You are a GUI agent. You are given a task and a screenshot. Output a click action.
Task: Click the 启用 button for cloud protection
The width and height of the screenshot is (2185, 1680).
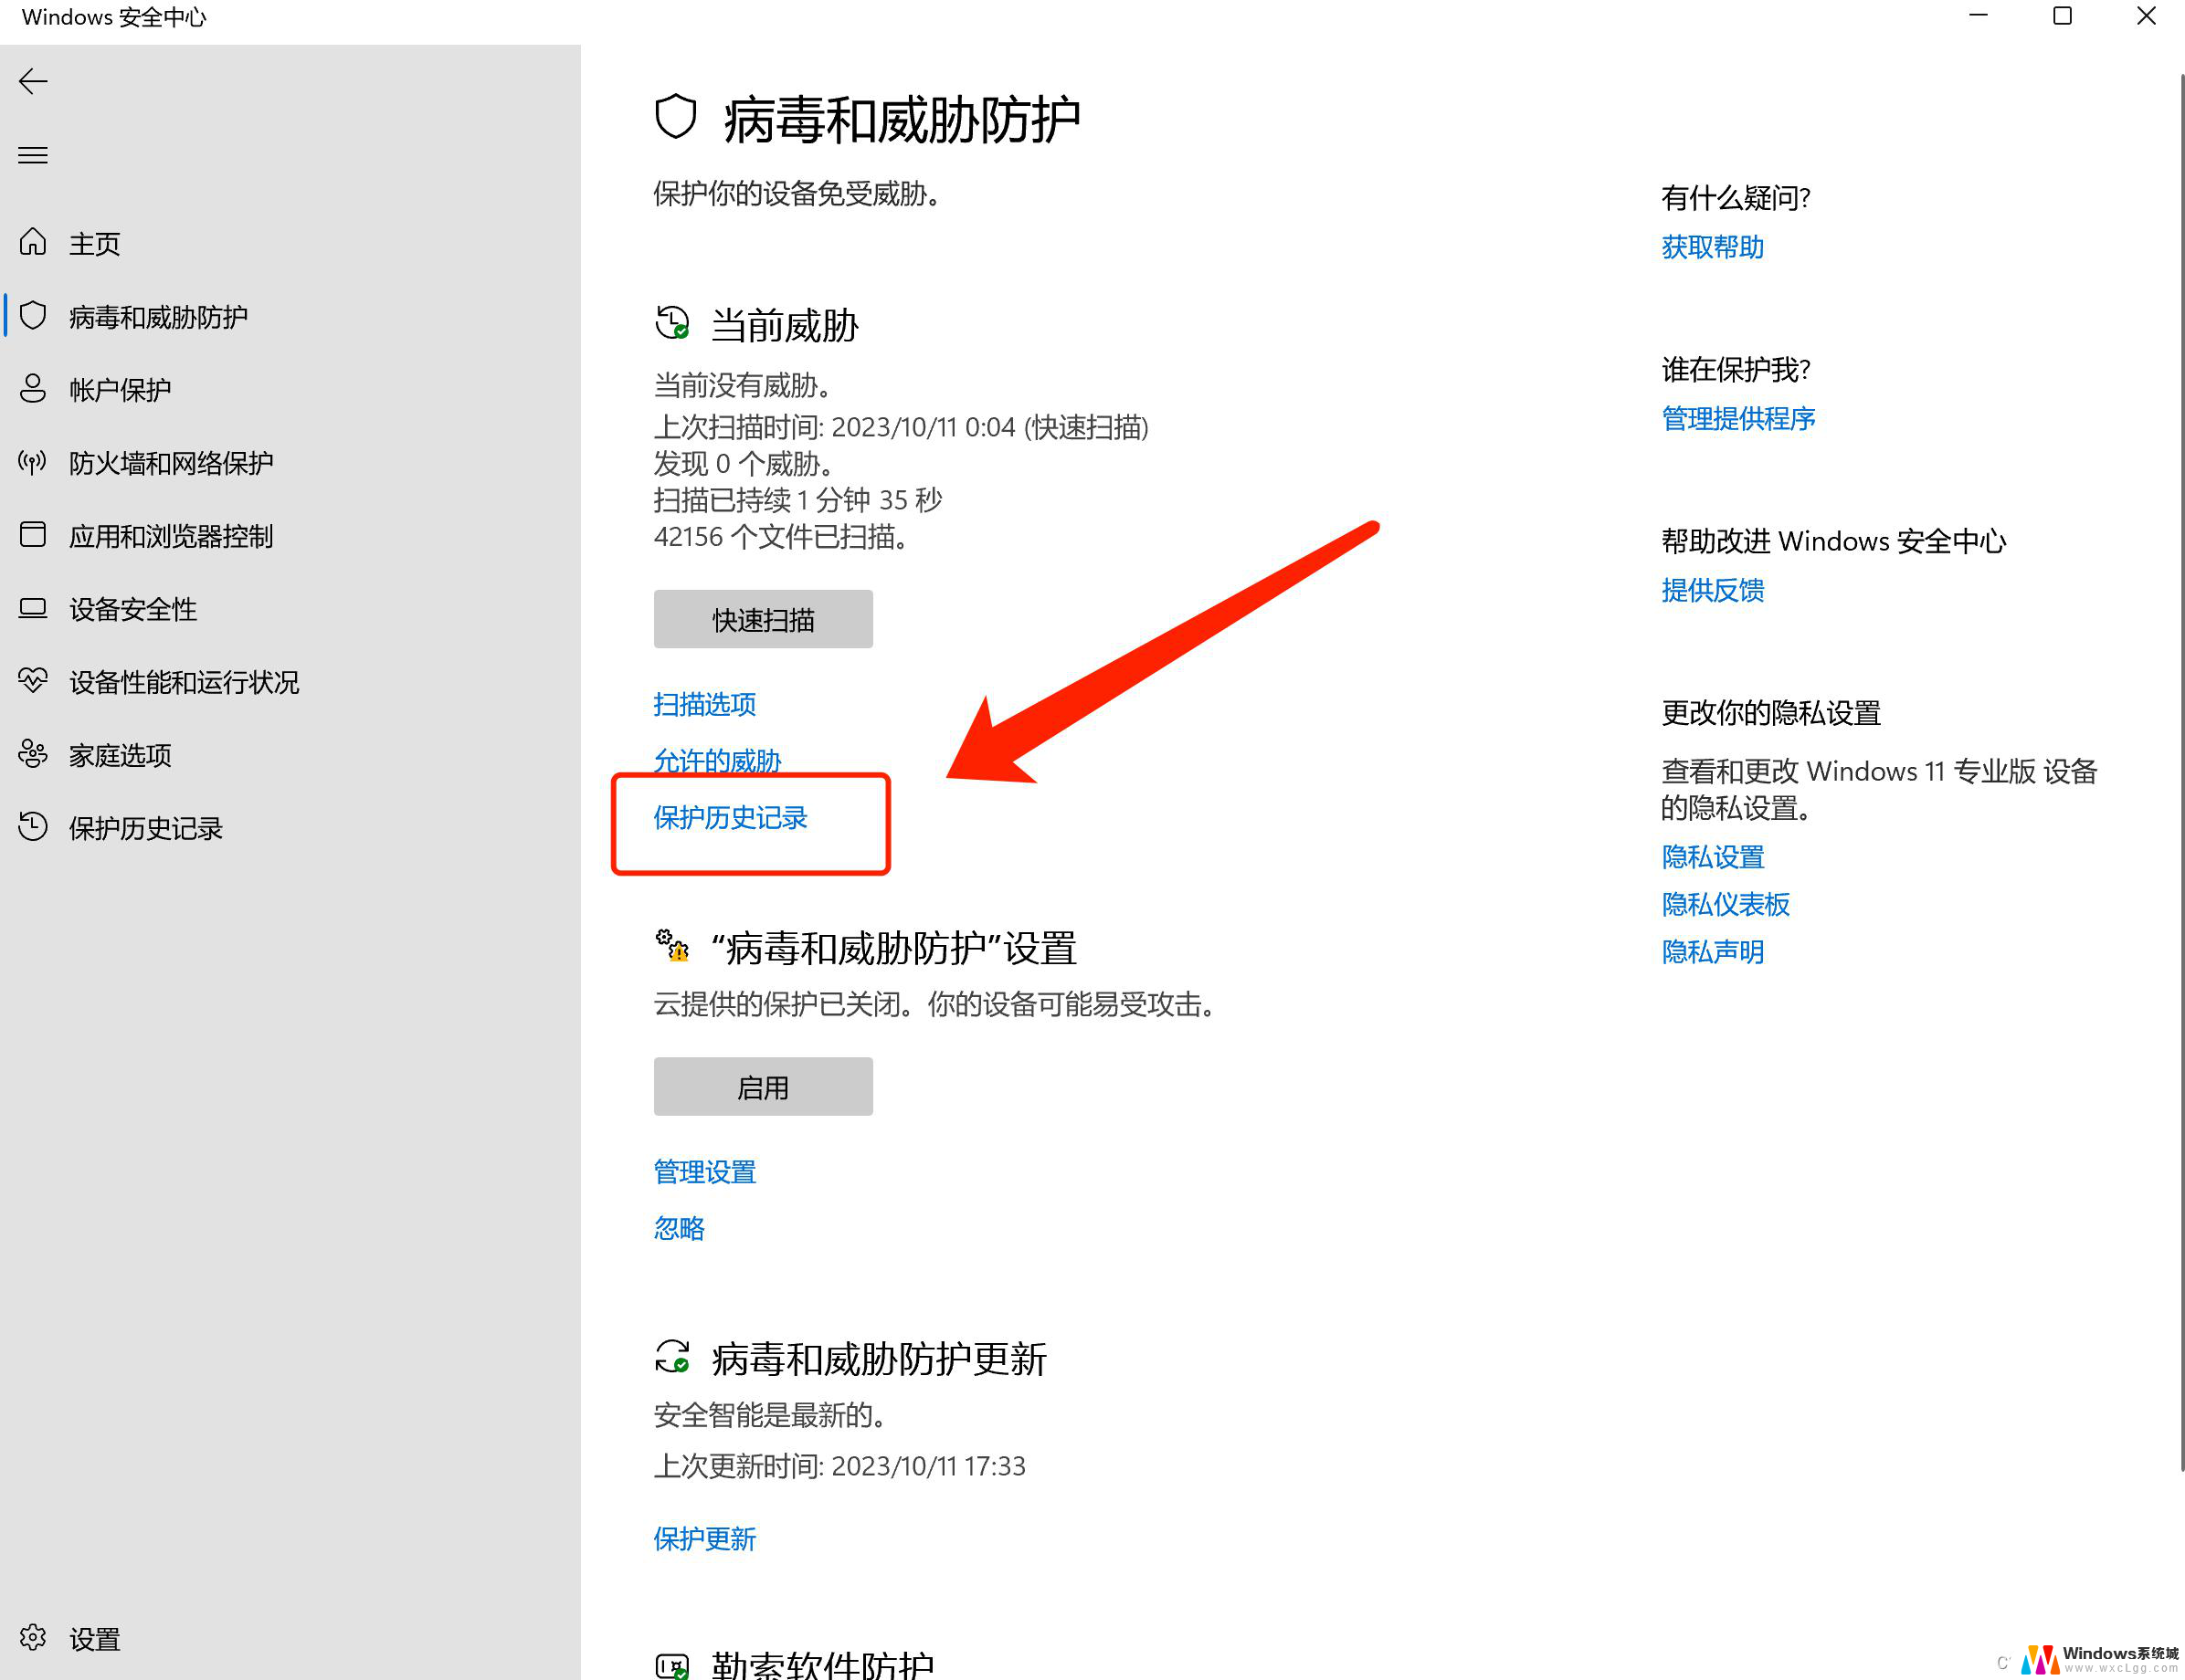[x=763, y=1086]
